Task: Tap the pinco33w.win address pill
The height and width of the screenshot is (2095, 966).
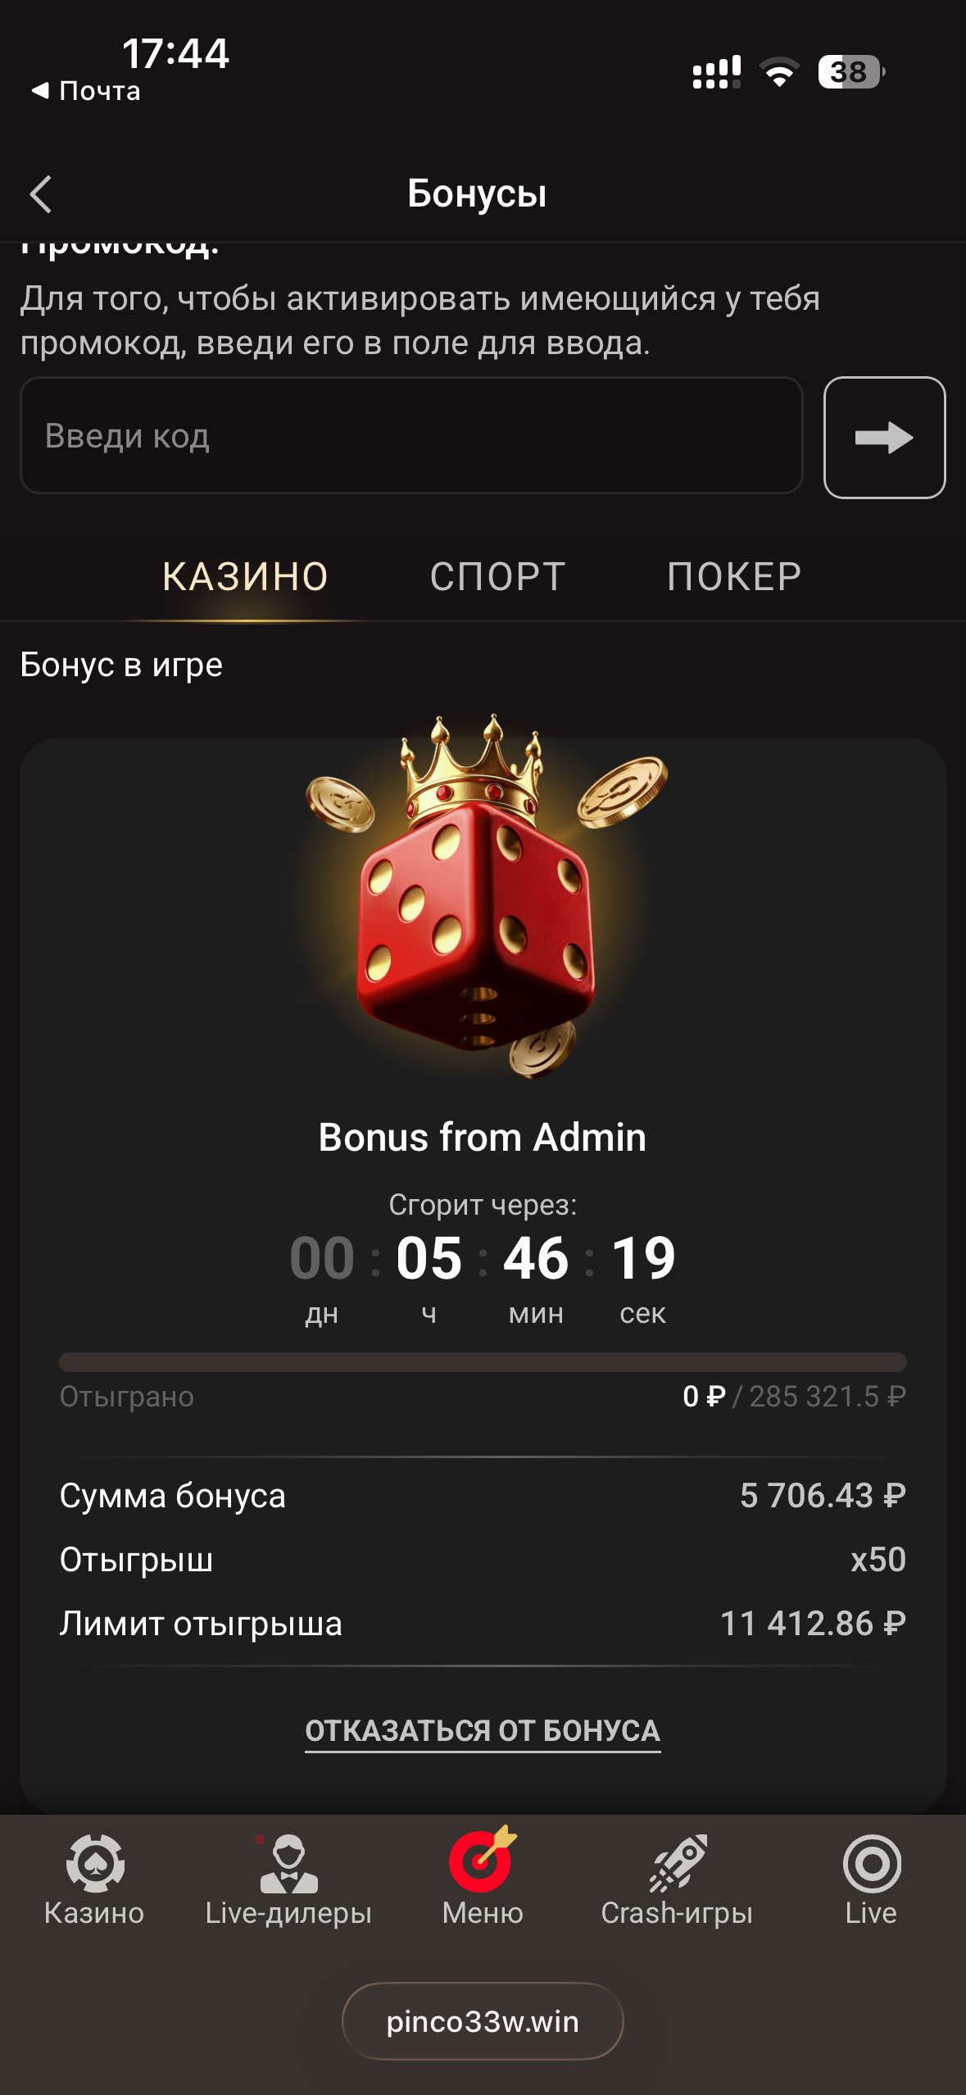Action: (x=483, y=2021)
